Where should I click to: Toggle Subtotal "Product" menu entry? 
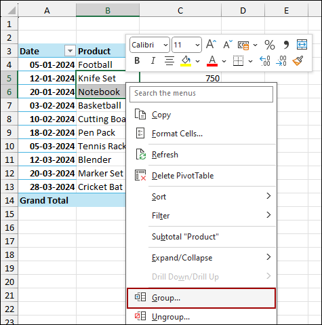[201, 237]
